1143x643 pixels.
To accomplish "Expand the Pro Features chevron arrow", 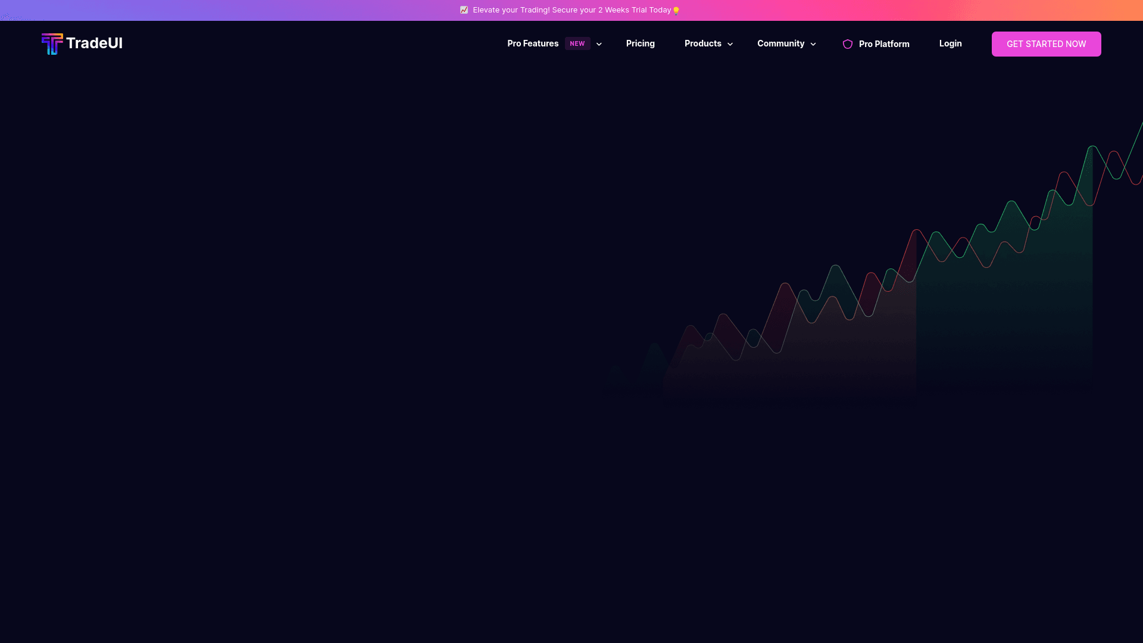I will 599,44.
